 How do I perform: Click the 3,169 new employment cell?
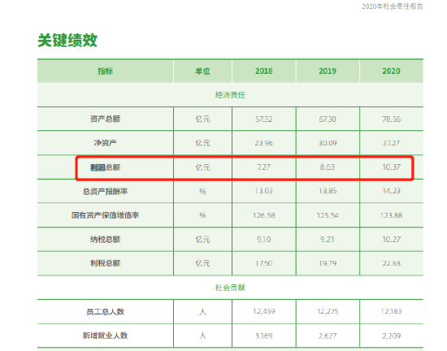[264, 336]
